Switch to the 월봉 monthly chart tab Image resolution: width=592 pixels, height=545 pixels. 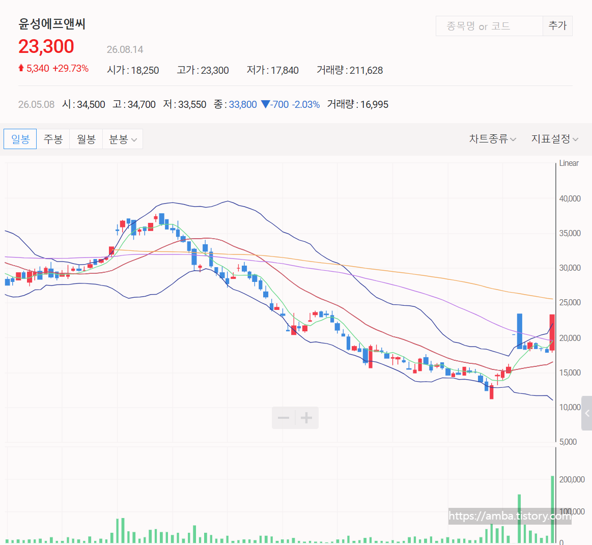(x=86, y=139)
